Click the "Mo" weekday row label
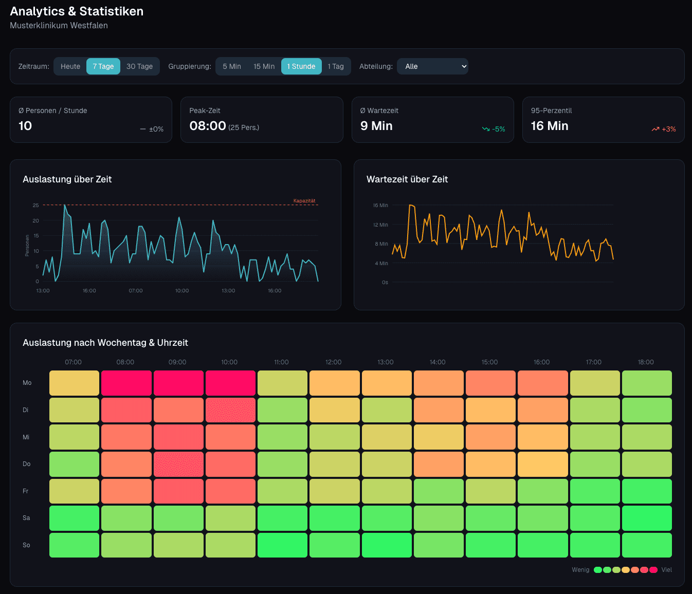The width and height of the screenshot is (692, 594). [x=27, y=383]
